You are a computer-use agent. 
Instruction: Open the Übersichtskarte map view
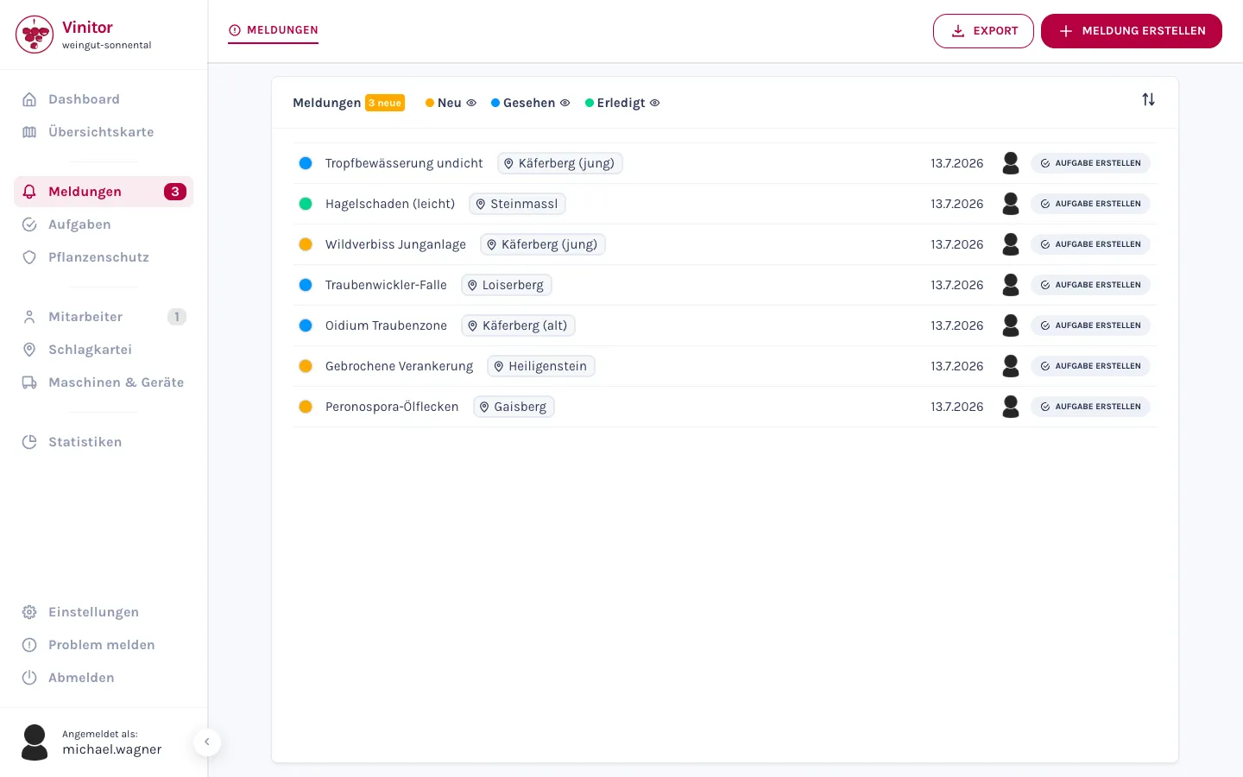point(104,132)
